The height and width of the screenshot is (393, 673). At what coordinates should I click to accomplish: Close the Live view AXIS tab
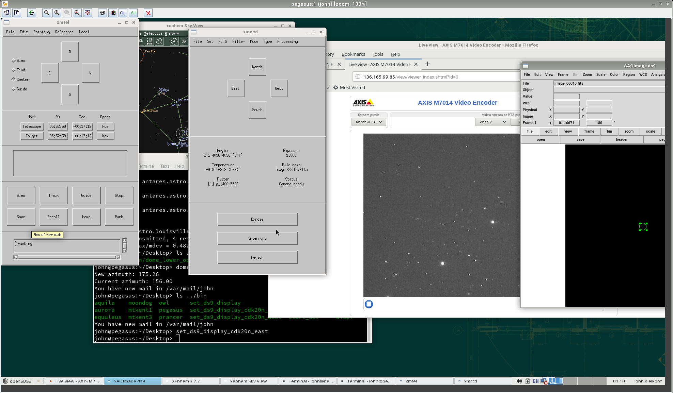tap(416, 64)
